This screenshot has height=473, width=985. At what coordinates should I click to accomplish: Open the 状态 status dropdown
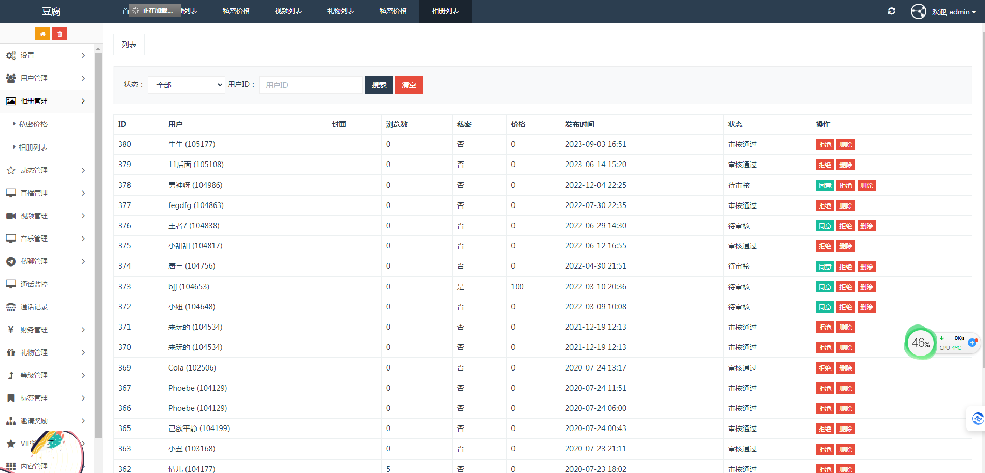tap(187, 85)
